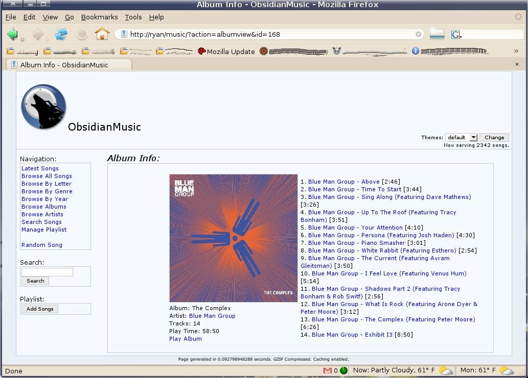
Task: Play track 6 Persona
Action: coord(381,235)
